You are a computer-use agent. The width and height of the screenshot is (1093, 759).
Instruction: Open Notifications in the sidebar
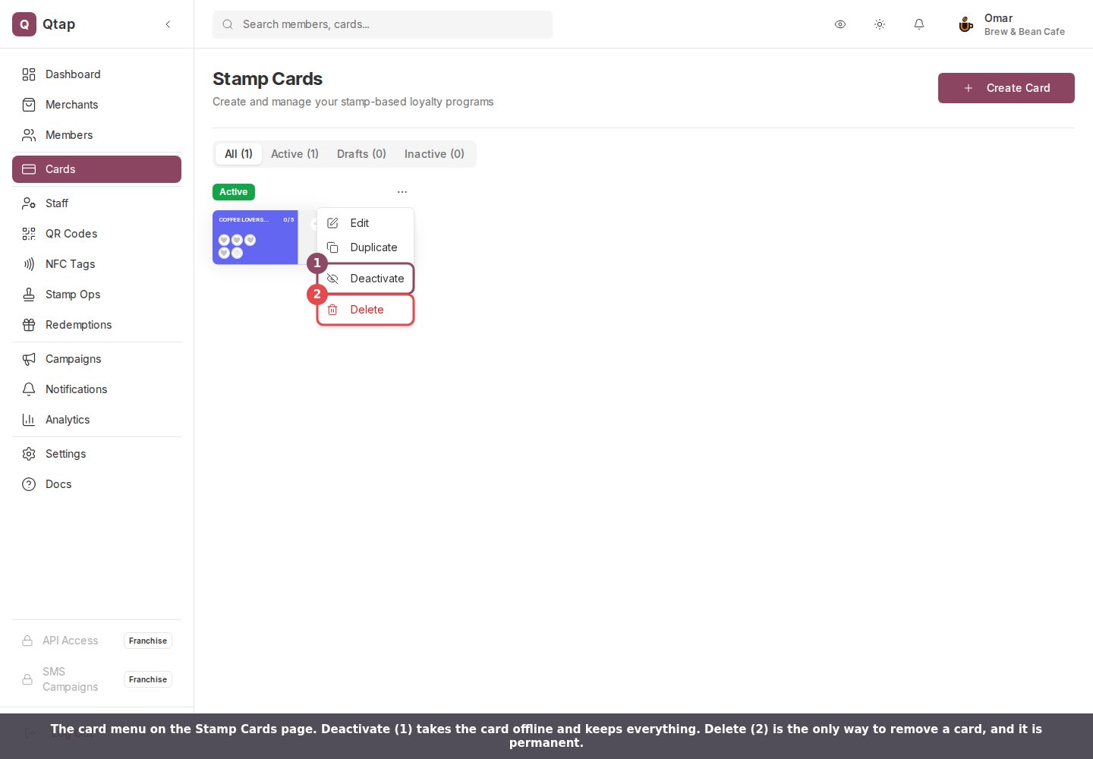pos(96,389)
